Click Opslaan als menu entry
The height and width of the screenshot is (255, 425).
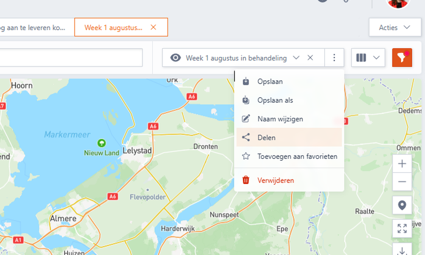[289, 100]
